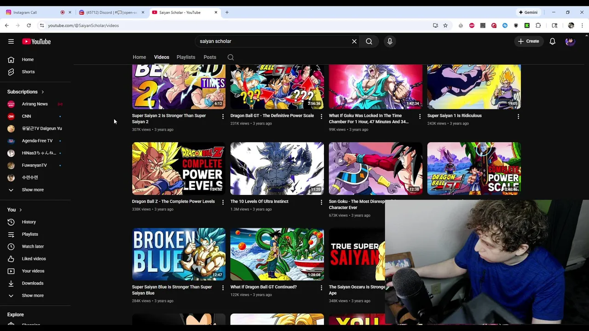Play the Dragon Ball GT Complete Power Scale thumbnail
Image resolution: width=589 pixels, height=331 pixels.
pos(474,168)
